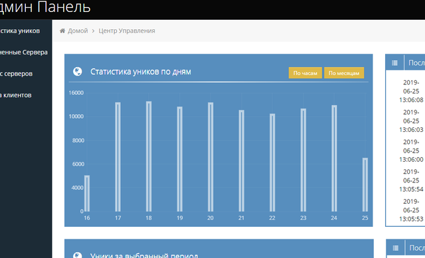The width and height of the screenshot is (425, 258).
Task: Click the 8000 y-axis label
Action: [78, 141]
